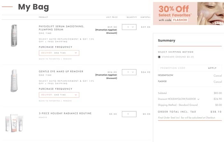Click the 3-Piece Holiday Radiance Routine image
Viewport: 224px width, 142px height.
[14, 123]
